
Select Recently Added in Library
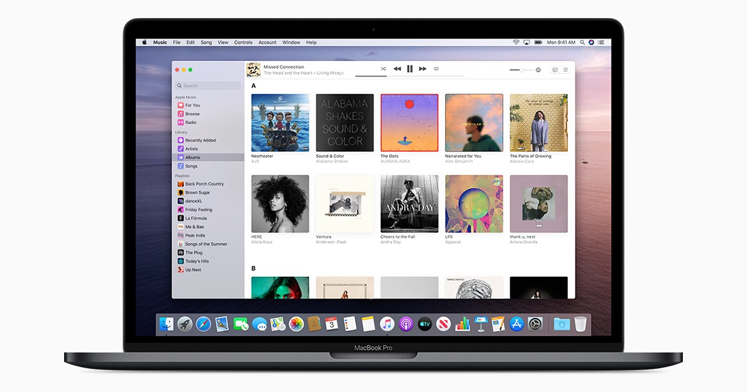coord(208,140)
